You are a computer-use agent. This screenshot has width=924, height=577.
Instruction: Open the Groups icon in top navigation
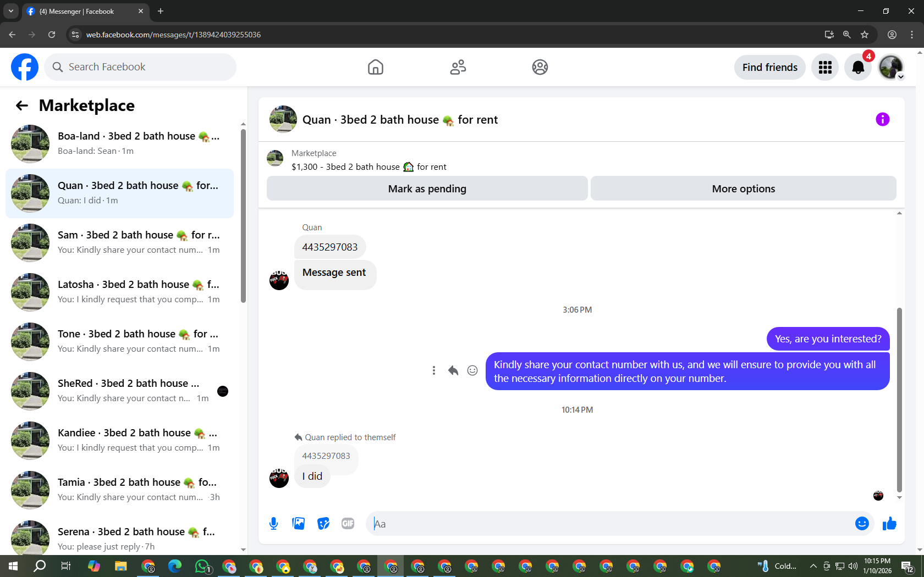click(x=540, y=67)
